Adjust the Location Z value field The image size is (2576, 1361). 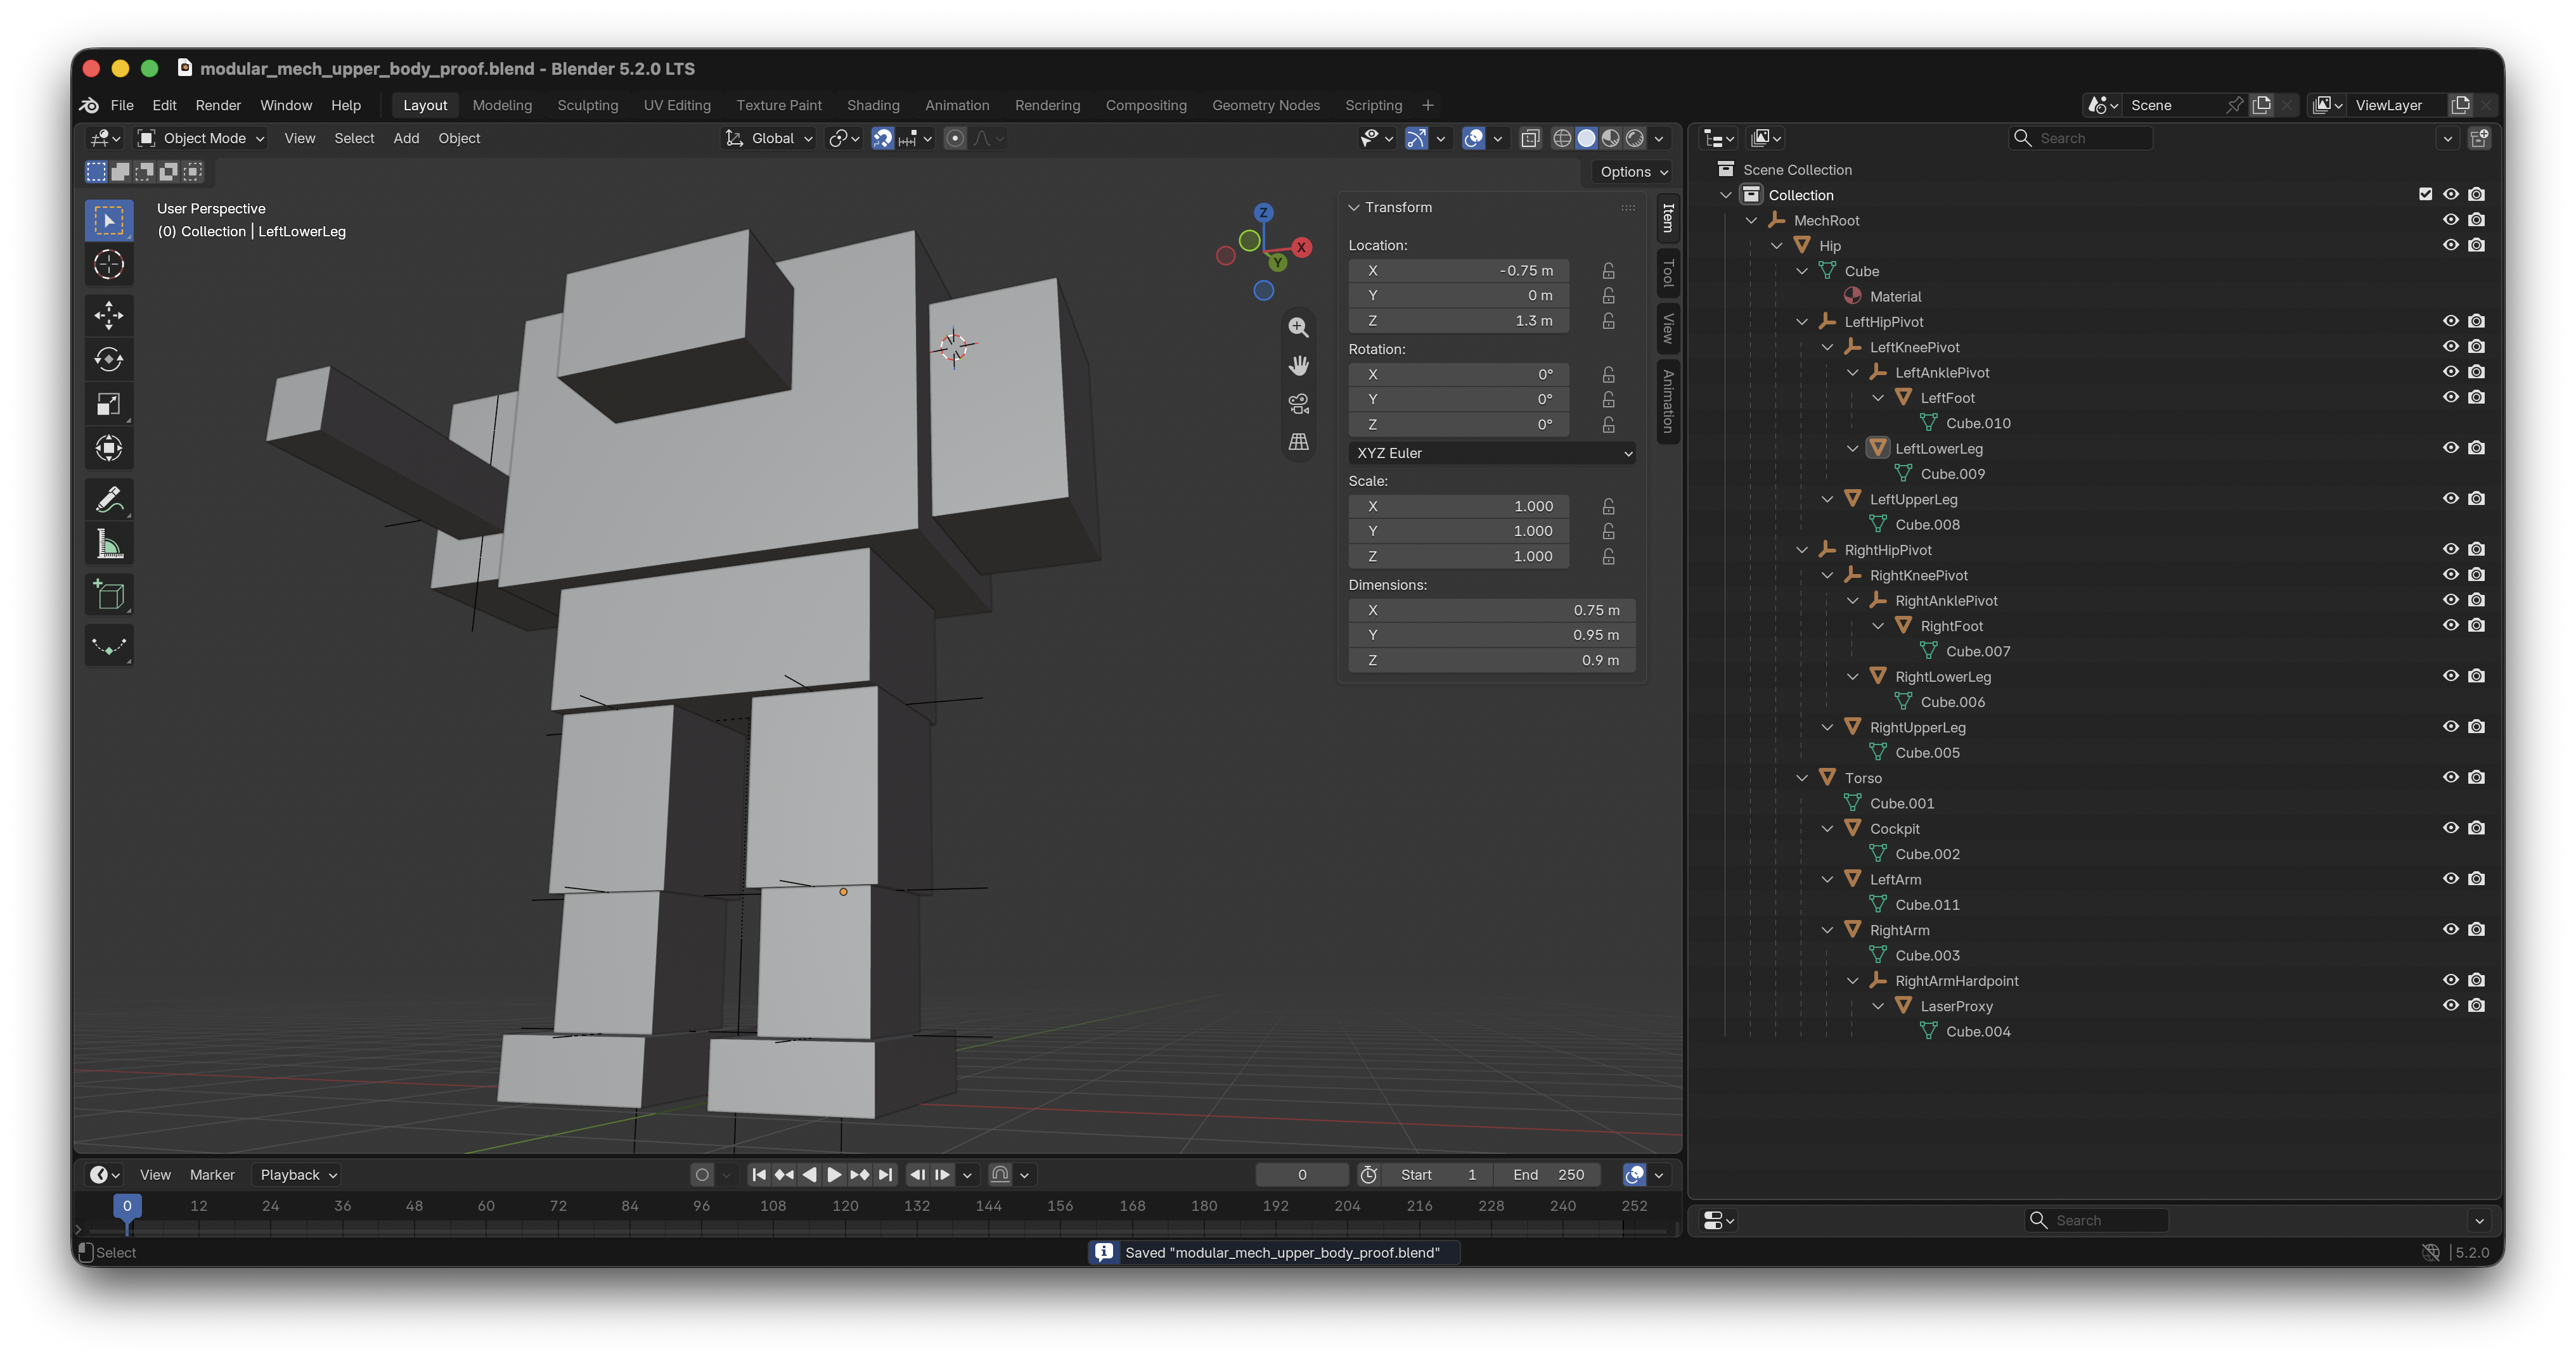[1458, 322]
